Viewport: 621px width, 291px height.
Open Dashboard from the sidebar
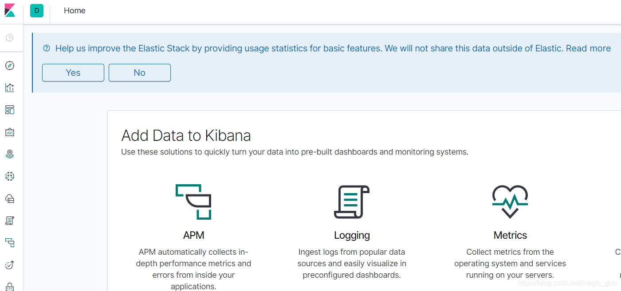click(x=10, y=110)
